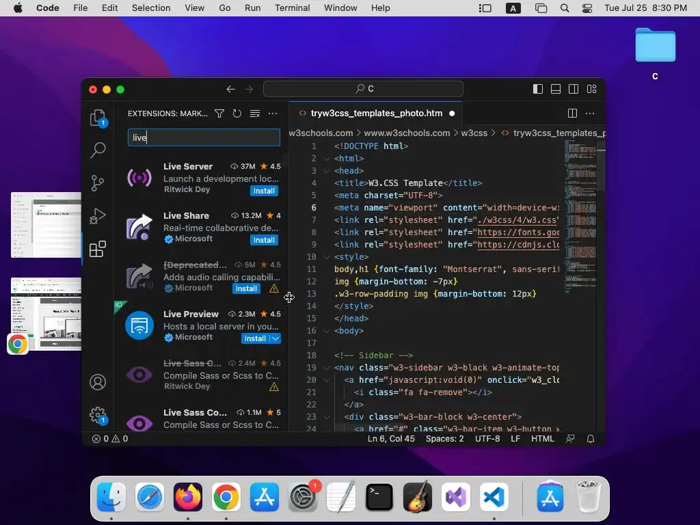The height and width of the screenshot is (525, 700).
Task: Collapse the head tag fold on line 3
Action: [327, 171]
